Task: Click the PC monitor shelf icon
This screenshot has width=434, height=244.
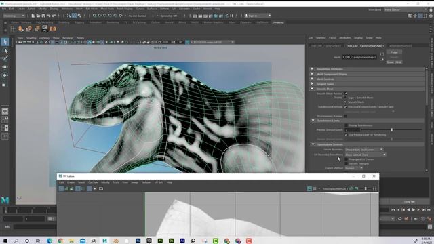Action: 45,28
